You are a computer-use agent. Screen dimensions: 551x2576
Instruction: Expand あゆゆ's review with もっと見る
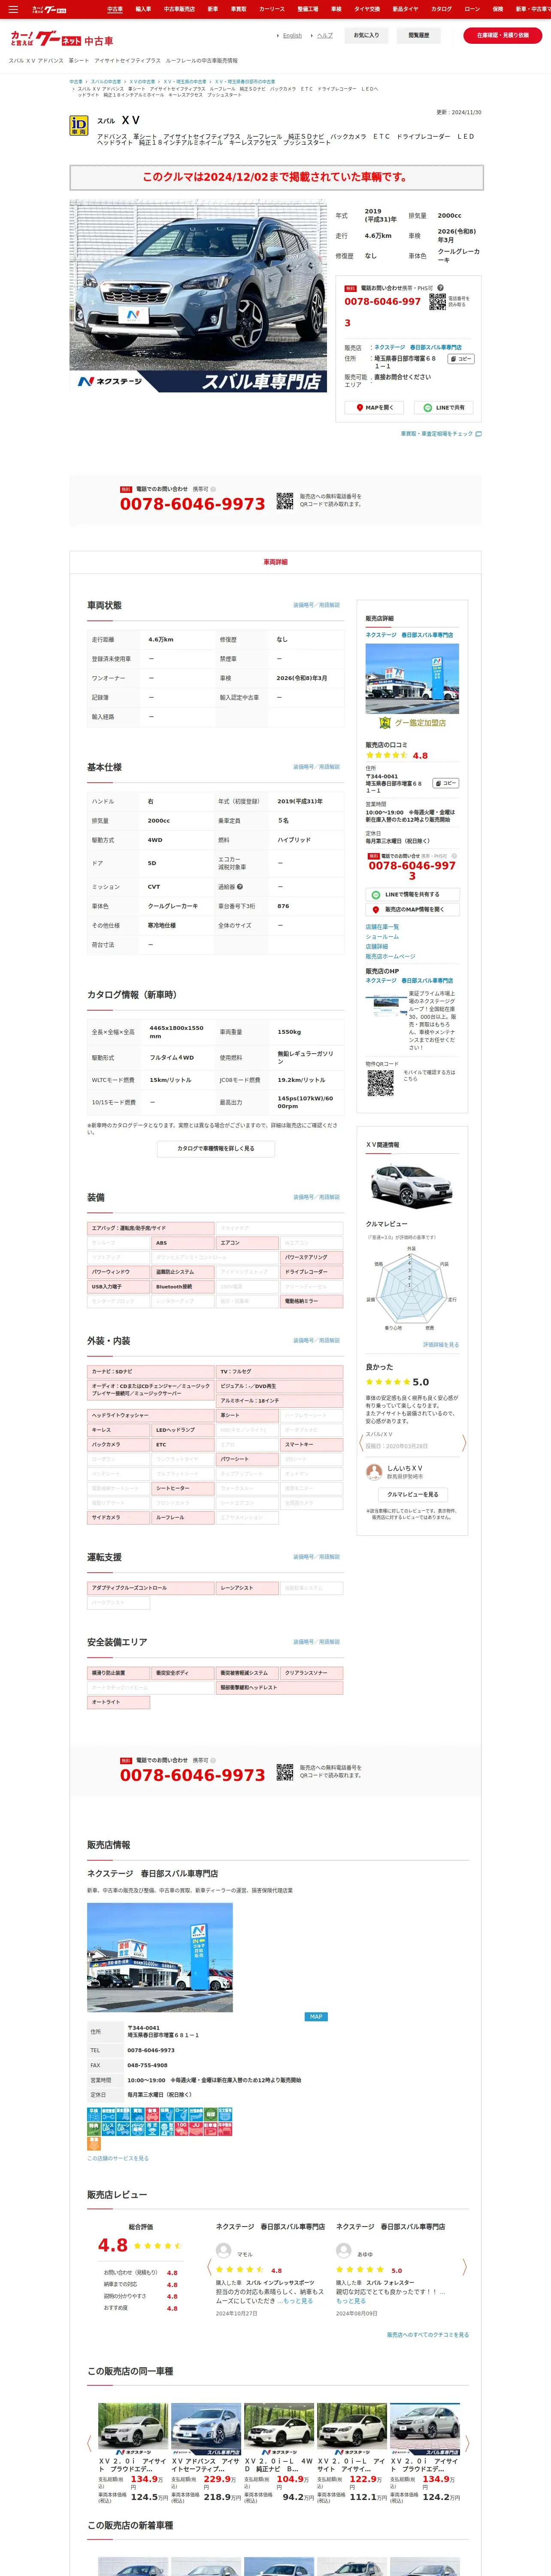(351, 2301)
